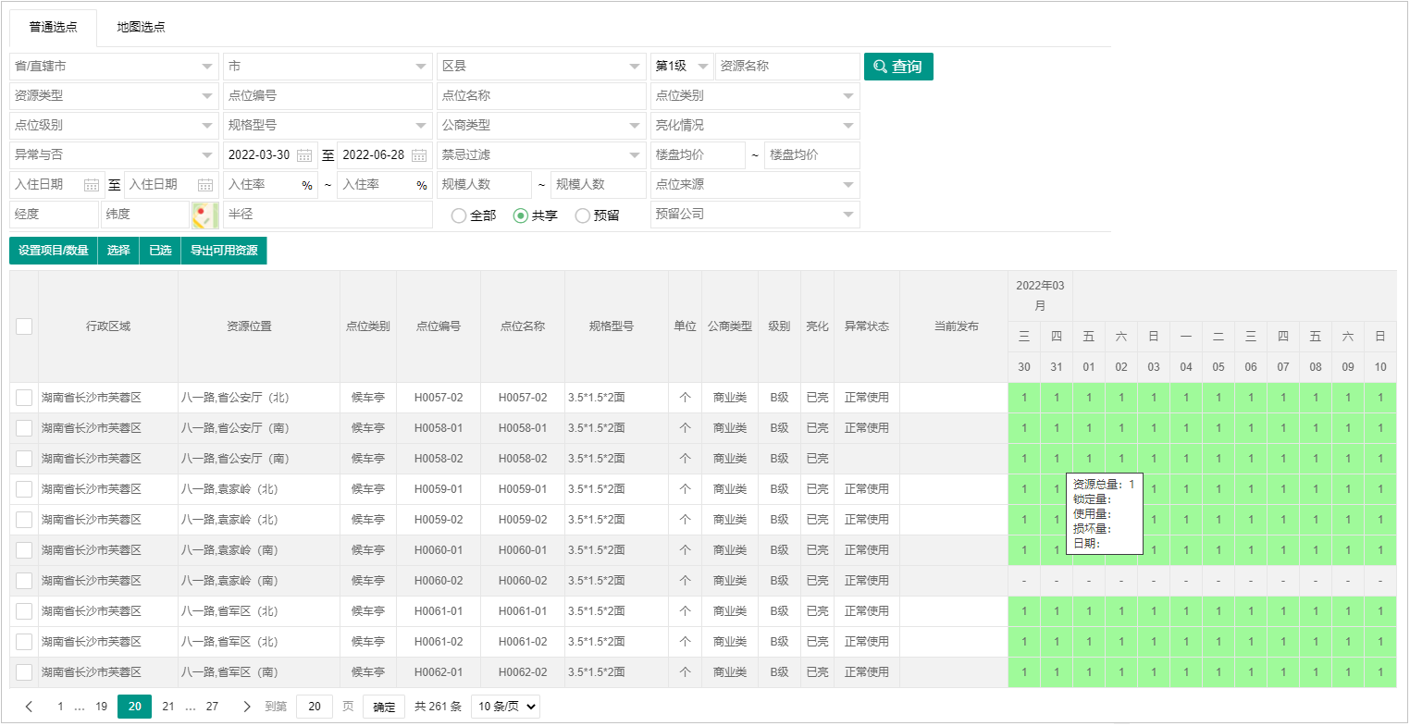Focus the 经度 input field
Screen dimensions: 1410x726
coord(54,215)
